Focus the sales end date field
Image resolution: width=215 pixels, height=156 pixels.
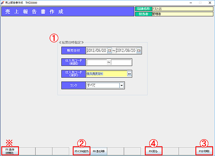(126, 50)
